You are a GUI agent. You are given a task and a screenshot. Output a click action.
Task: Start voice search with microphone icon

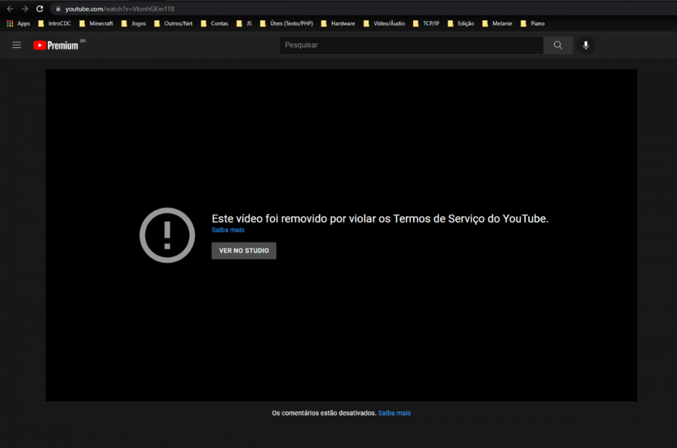586,45
